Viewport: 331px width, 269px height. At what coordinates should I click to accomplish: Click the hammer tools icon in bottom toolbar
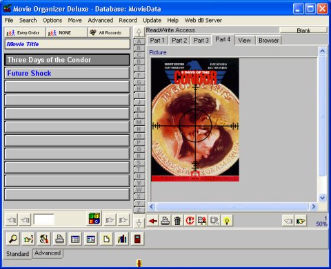pos(44,239)
